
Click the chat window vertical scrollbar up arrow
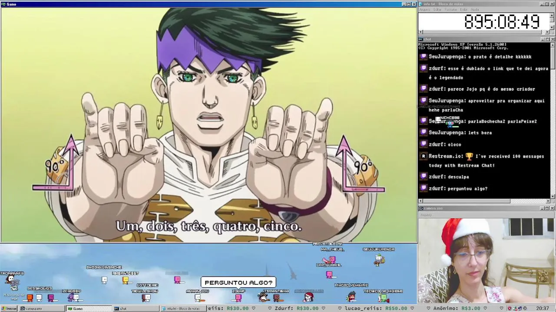[x=553, y=45]
